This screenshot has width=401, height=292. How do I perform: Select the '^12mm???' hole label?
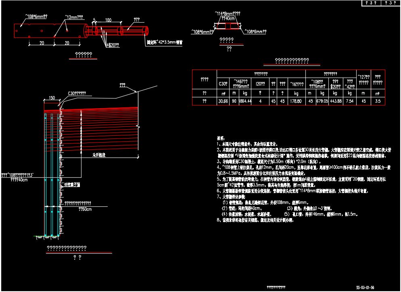74,17
